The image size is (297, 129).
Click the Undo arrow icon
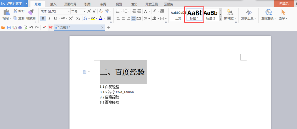31,28
